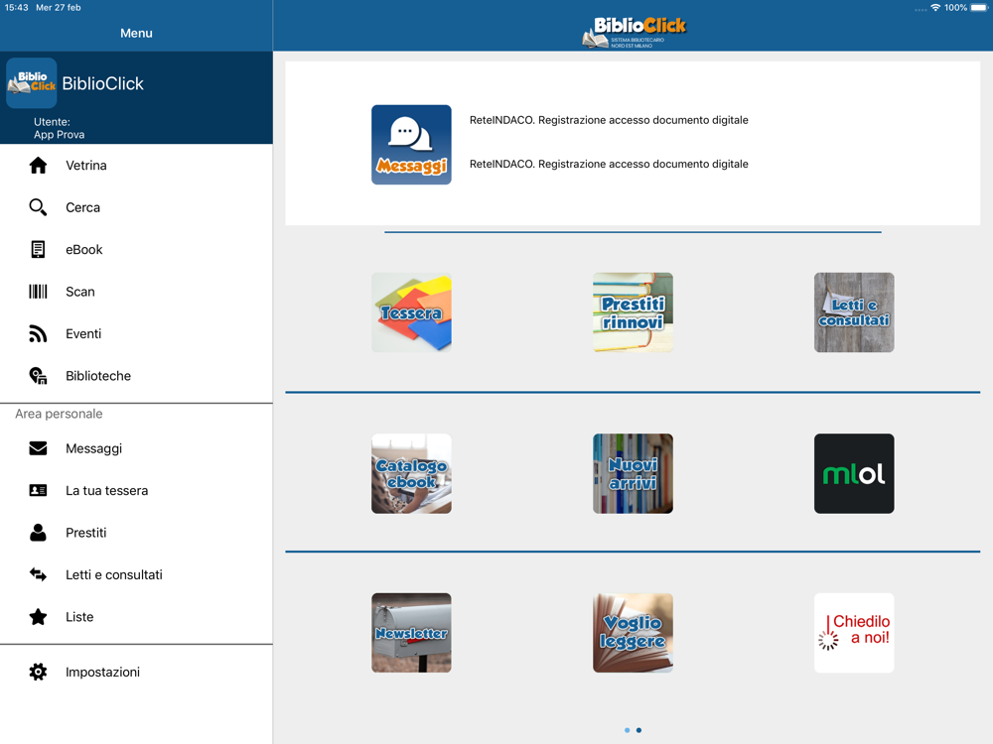Select Cerca from the side menu
Viewport: 993px width, 744px height.
point(136,207)
